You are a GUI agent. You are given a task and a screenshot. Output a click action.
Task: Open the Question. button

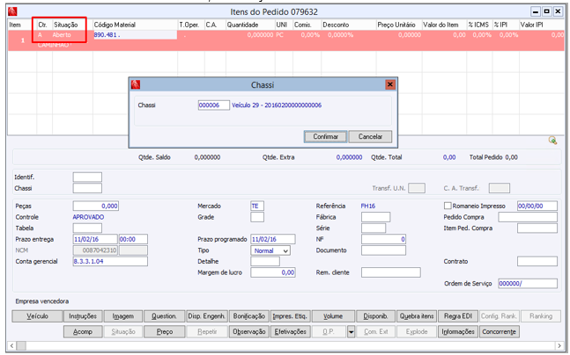coord(164,316)
